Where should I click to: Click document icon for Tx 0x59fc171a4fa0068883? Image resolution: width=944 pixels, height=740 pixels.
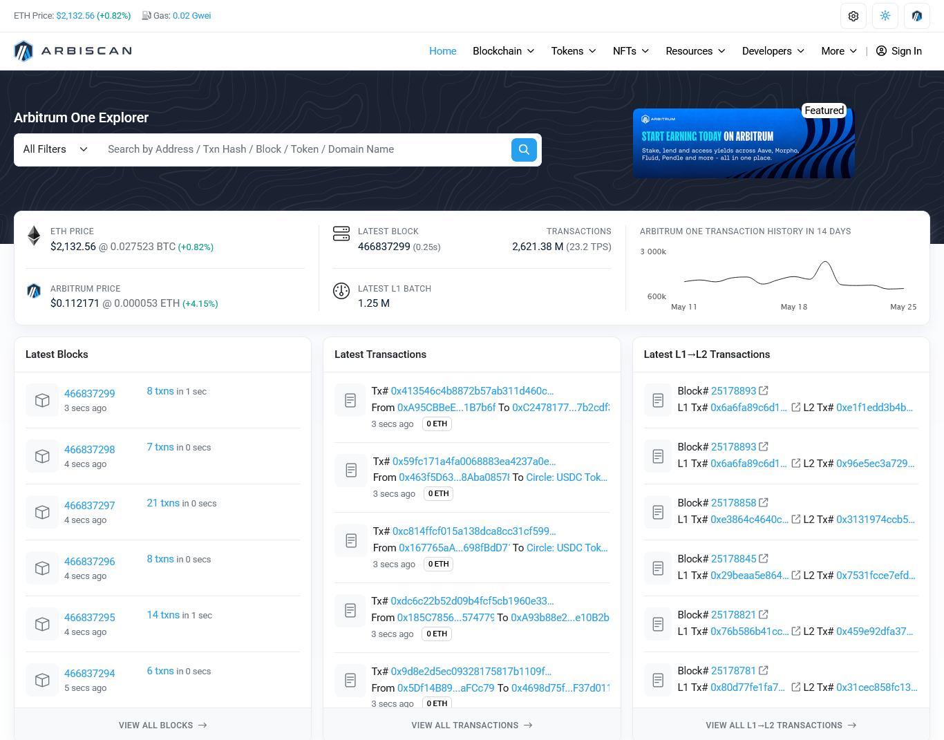pos(351,470)
